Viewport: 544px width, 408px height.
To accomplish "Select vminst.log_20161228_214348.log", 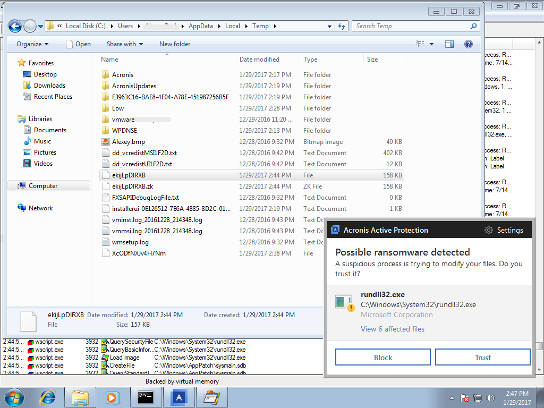I will point(157,220).
